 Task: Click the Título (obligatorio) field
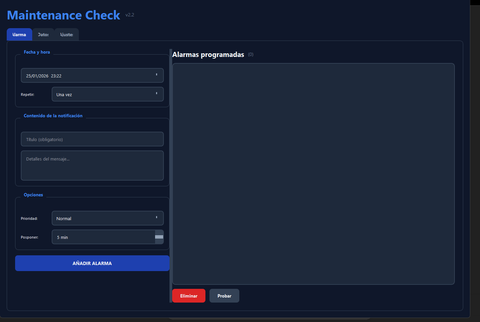click(92, 139)
